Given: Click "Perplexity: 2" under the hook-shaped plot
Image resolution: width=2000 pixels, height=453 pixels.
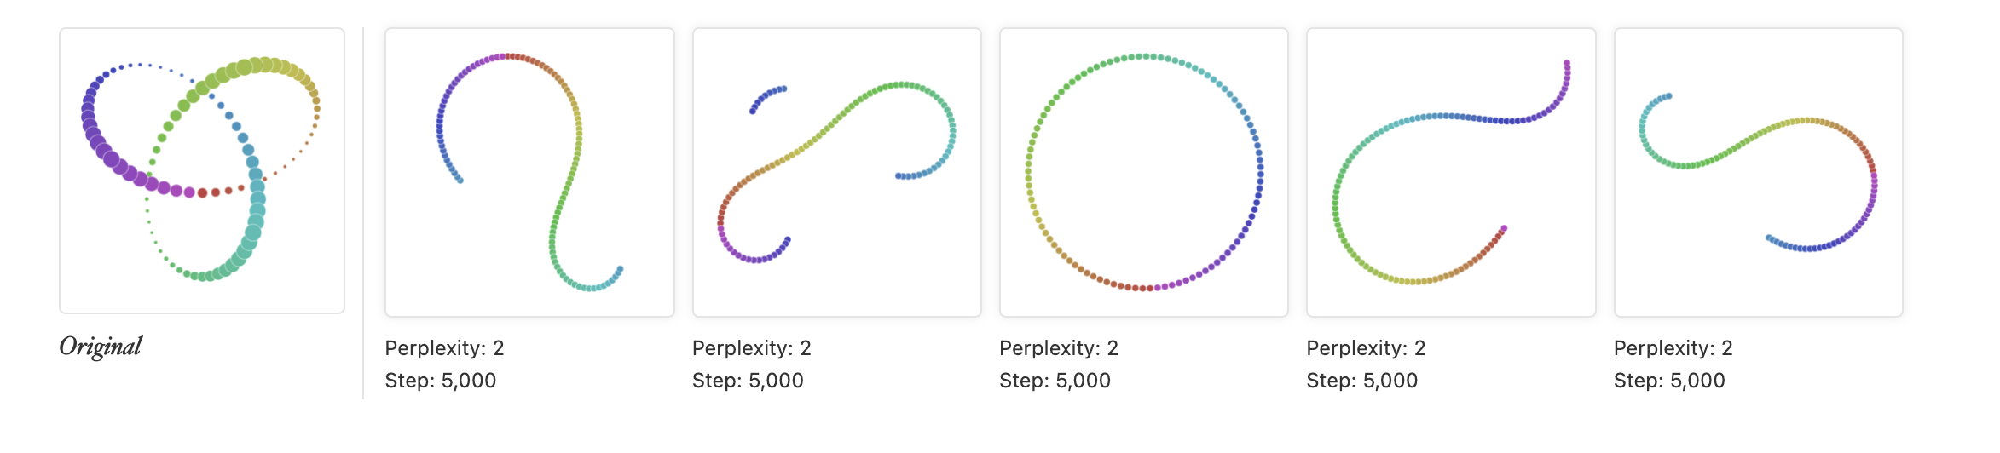Looking at the screenshot, I should click(445, 348).
